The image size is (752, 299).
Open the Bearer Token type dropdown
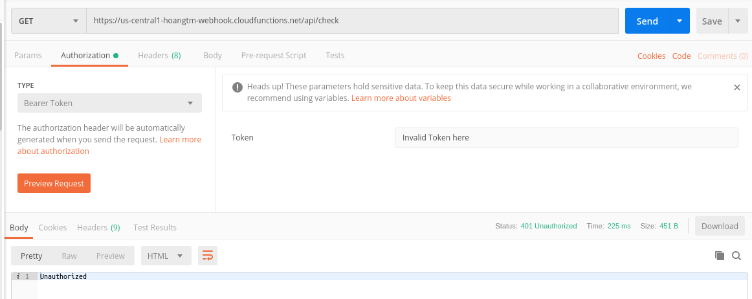coord(109,103)
